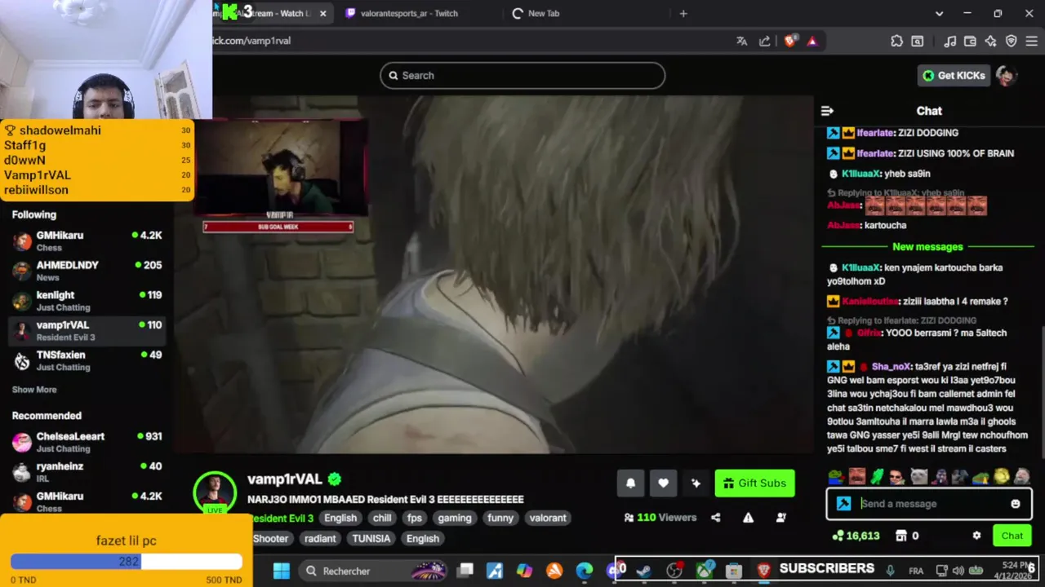The image size is (1045, 587).
Task: Open the user profile avatar on Kick
Action: click(1007, 75)
